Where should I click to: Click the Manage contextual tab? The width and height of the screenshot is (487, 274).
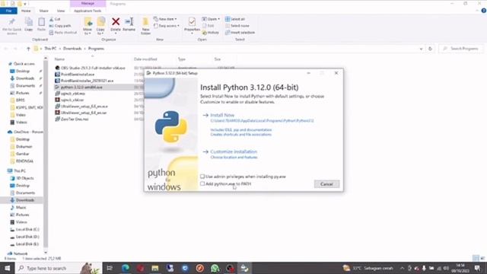tap(88, 3)
